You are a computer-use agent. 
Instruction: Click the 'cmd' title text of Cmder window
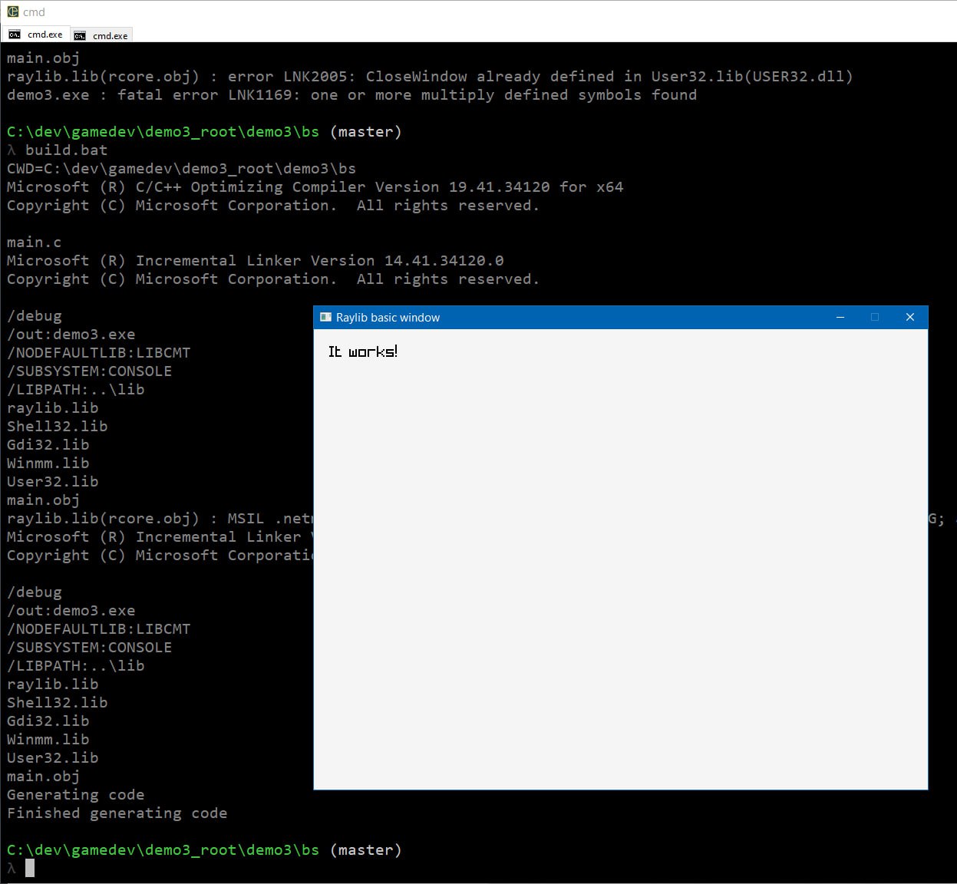coord(34,12)
